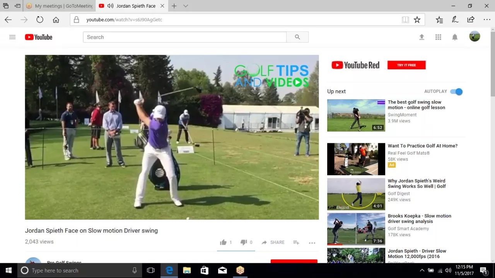495x278 pixels.
Task: Click the Real Feel Golf Mats thumbnail
Action: [x=356, y=159]
